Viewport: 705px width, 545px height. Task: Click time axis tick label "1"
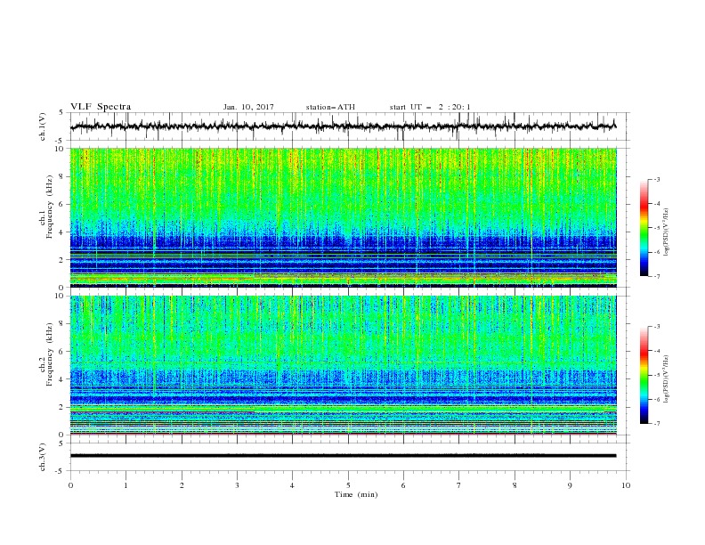[x=126, y=485]
